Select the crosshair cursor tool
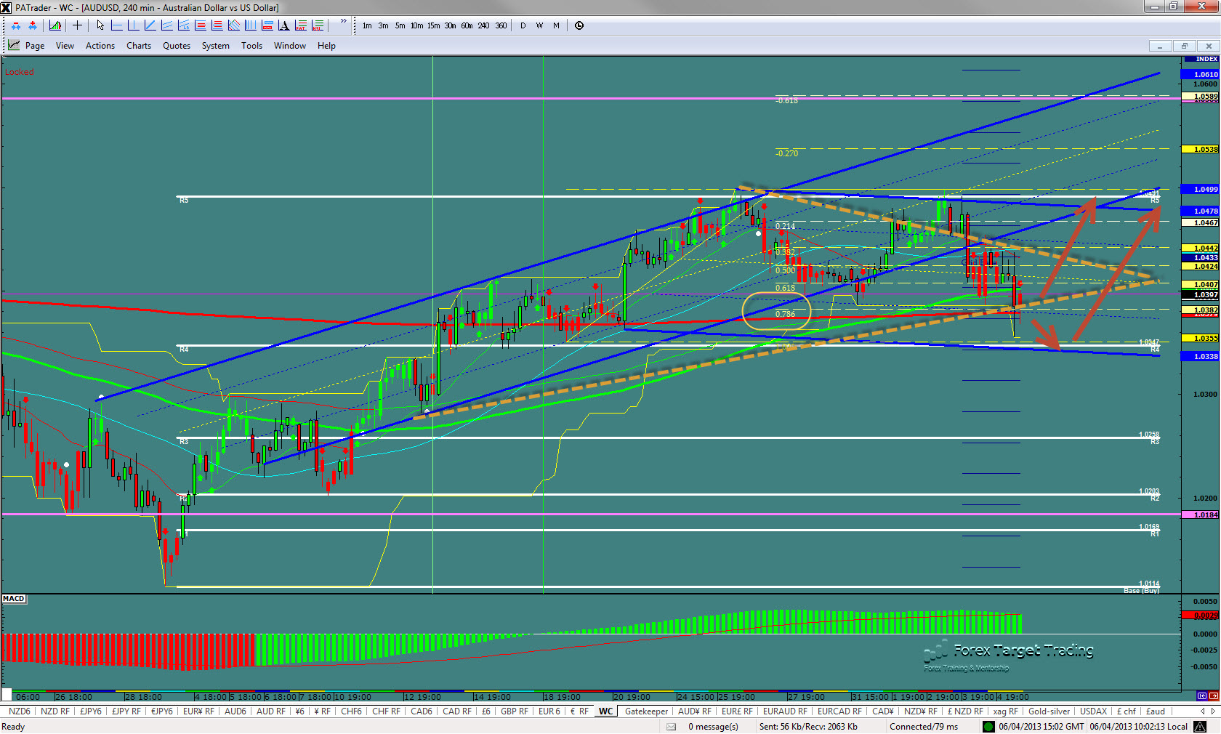Image resolution: width=1221 pixels, height=734 pixels. click(x=77, y=25)
